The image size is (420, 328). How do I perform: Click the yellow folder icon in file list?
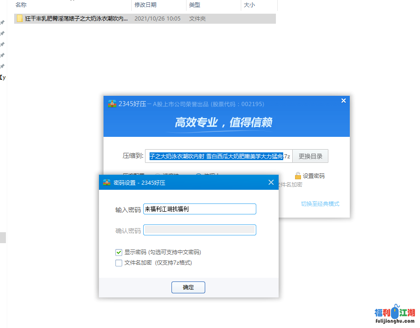pyautogui.click(x=20, y=19)
